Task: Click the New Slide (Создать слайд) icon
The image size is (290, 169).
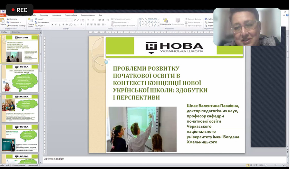Action: coord(31,20)
